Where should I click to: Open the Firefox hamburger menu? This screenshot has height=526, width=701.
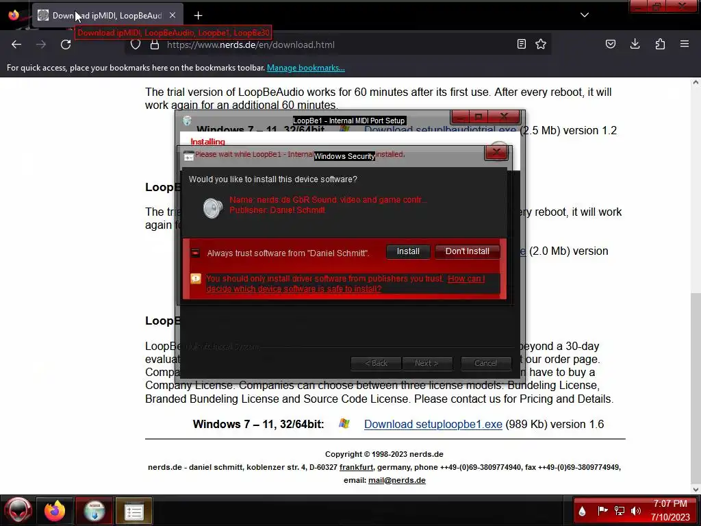(685, 44)
